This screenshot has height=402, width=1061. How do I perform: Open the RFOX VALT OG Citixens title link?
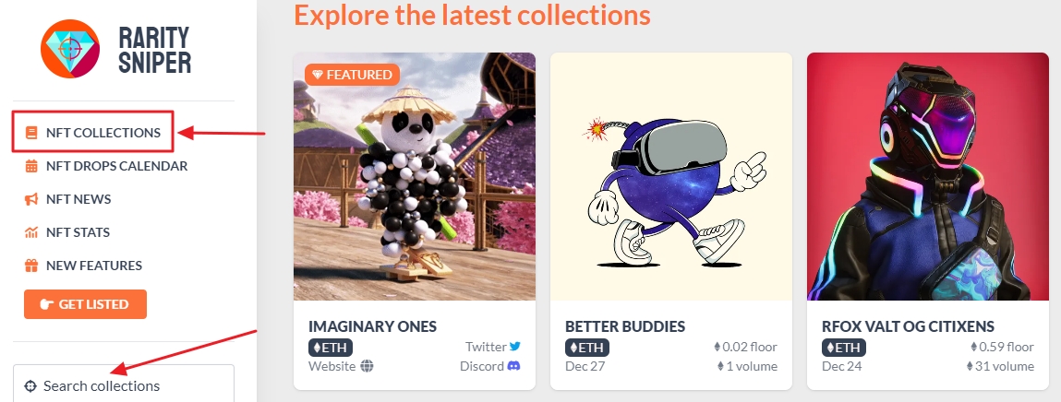tap(908, 326)
